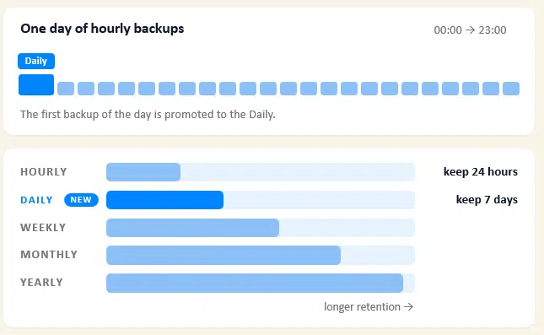Select the YEARLY tier label
The height and width of the screenshot is (335, 544).
[x=41, y=282]
